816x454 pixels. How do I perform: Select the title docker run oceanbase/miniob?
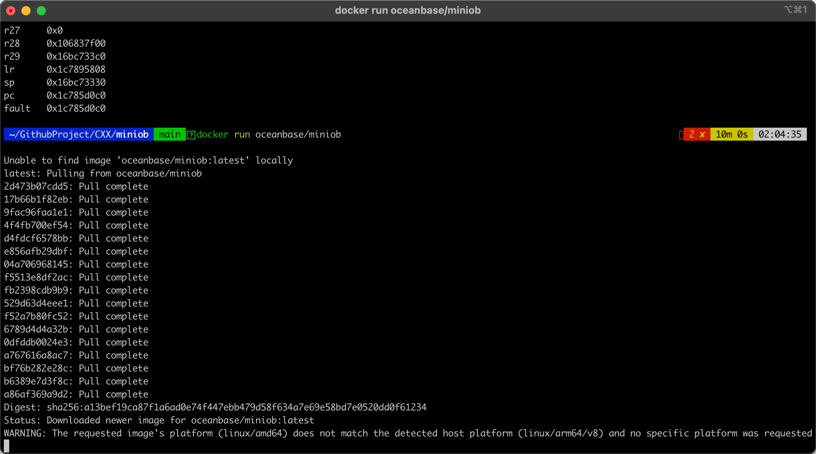pos(408,10)
